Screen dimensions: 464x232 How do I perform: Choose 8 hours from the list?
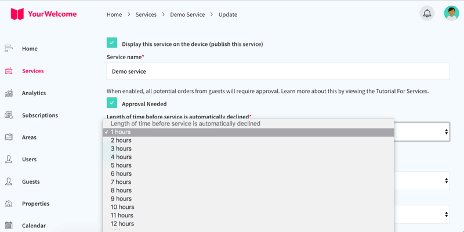pos(248,190)
